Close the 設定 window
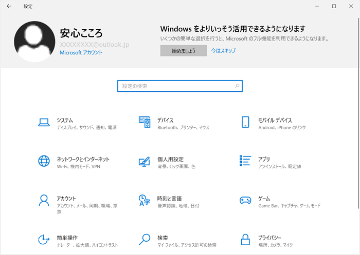 click(x=351, y=6)
